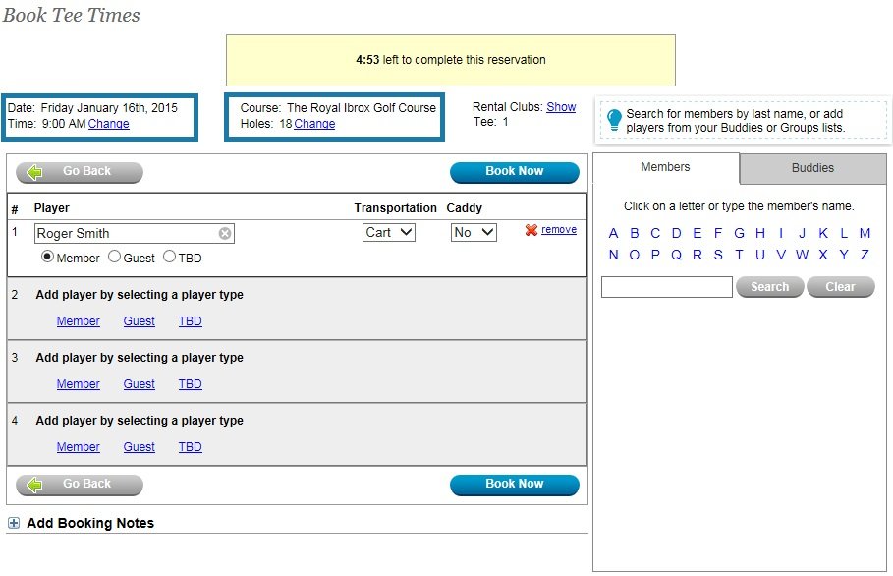This screenshot has height=576, width=893.
Task: Switch to the Buddies tab
Action: 812,168
